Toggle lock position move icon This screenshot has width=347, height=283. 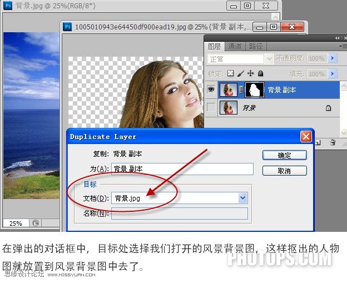click(x=250, y=73)
